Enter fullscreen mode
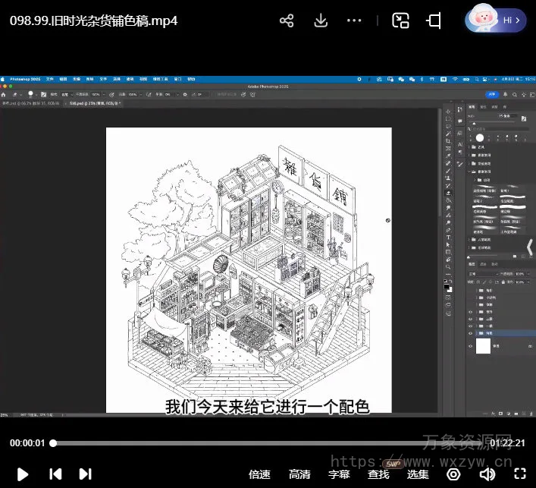Image resolution: width=536 pixels, height=488 pixels. point(519,474)
